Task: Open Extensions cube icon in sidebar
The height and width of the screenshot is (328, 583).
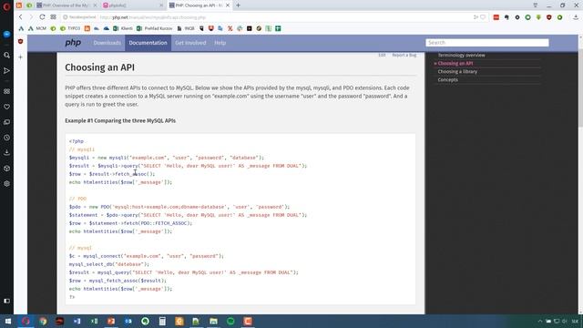Action: tap(6, 169)
